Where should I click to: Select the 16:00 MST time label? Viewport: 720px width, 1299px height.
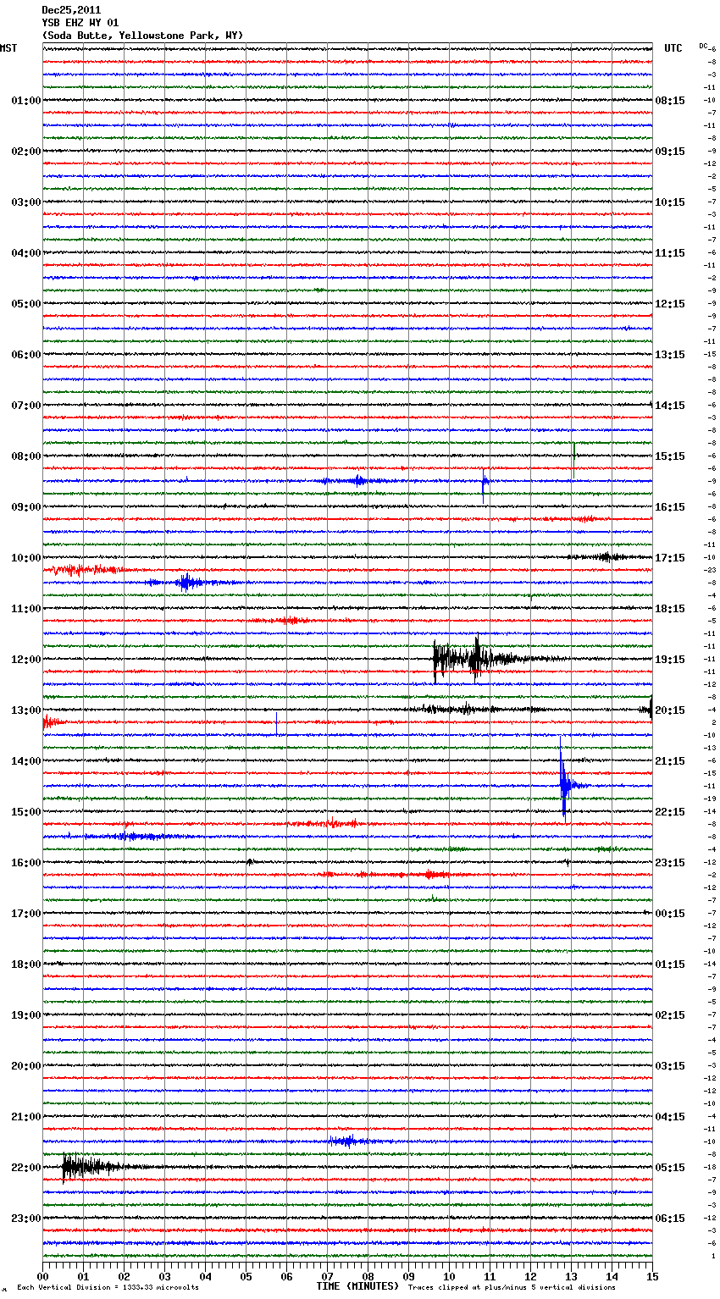(x=26, y=863)
